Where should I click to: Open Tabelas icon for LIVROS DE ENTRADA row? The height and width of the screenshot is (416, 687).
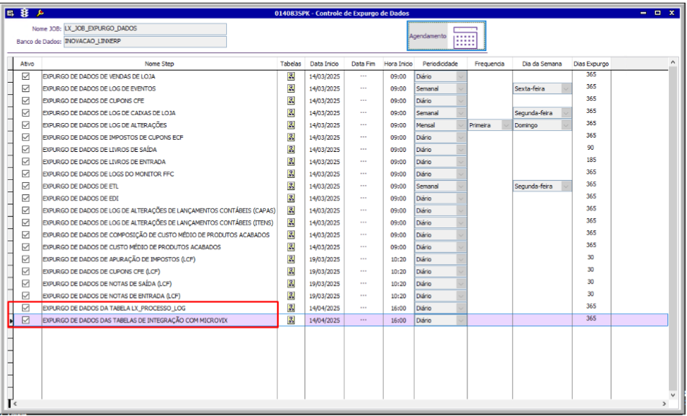point(291,162)
